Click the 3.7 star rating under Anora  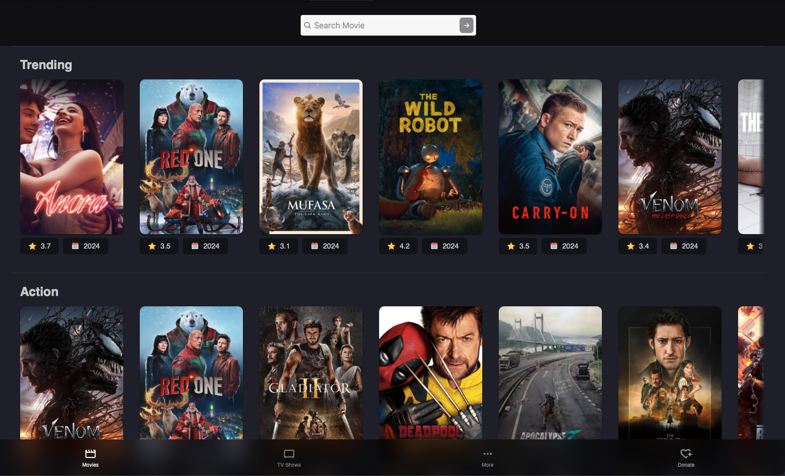[40, 246]
